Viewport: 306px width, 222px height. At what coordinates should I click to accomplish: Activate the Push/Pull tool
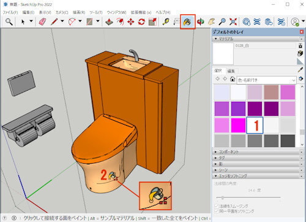(x=109, y=21)
